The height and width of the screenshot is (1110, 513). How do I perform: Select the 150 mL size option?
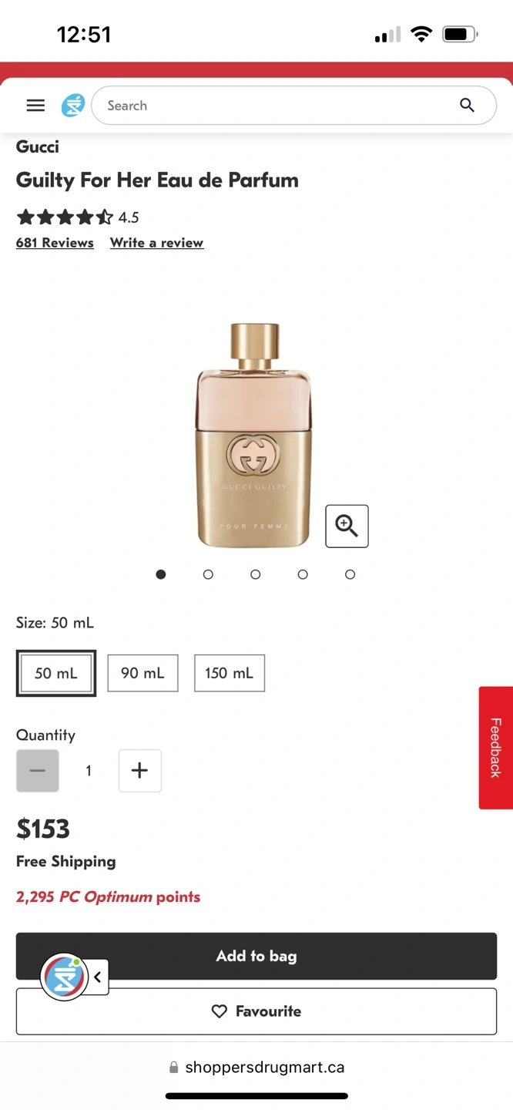[x=230, y=673]
